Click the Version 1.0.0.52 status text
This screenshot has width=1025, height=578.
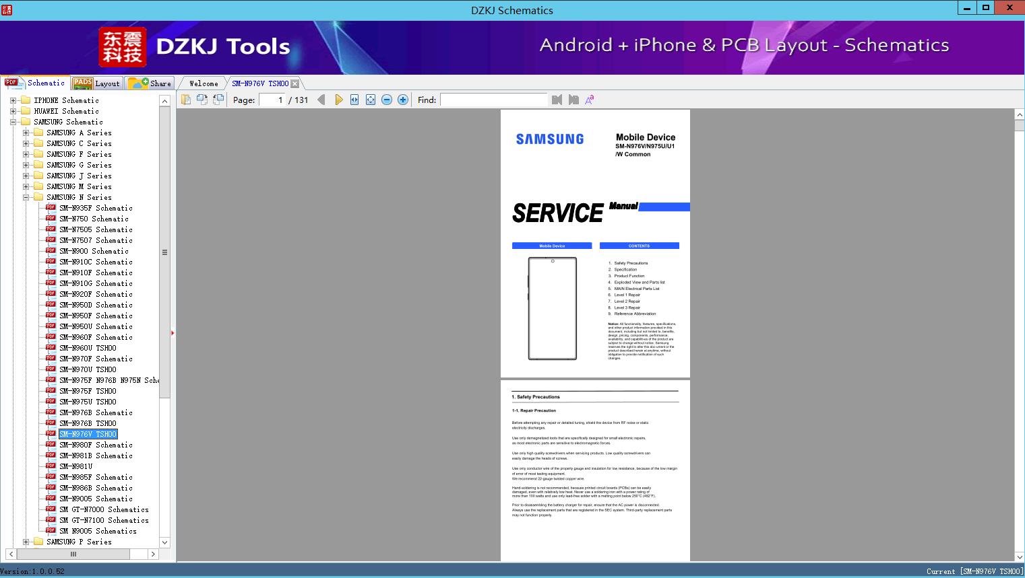(32, 571)
